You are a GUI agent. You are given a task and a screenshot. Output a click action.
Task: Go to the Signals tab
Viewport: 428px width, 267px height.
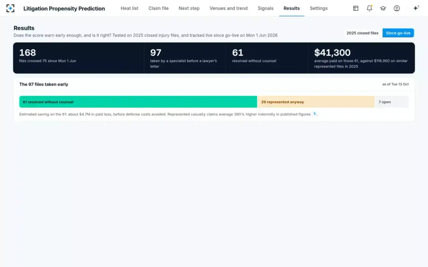pos(266,8)
